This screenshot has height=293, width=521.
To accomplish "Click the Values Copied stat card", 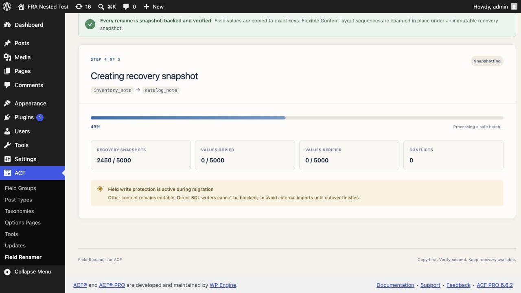I will pos(245,155).
